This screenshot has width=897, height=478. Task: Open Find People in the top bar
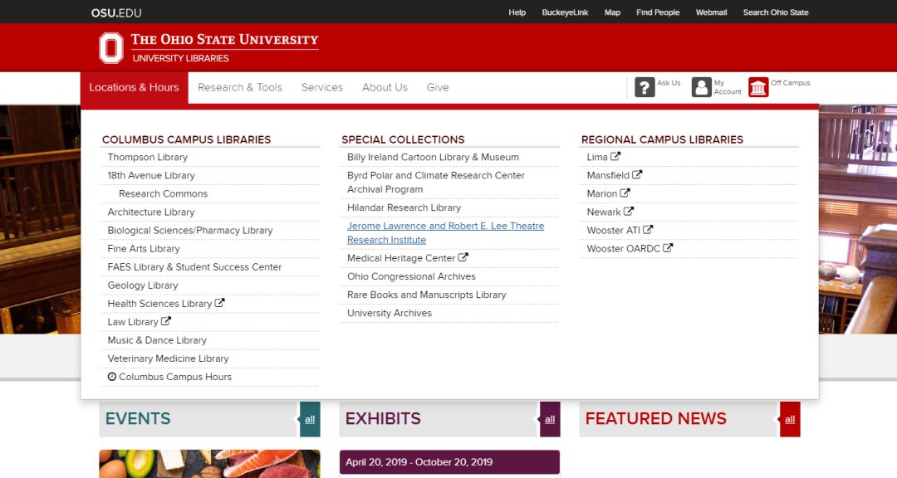click(658, 12)
